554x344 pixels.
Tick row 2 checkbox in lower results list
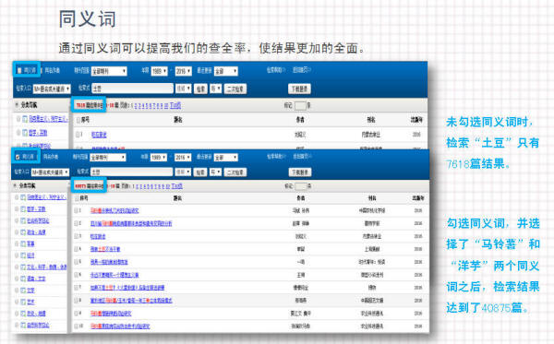click(76, 224)
